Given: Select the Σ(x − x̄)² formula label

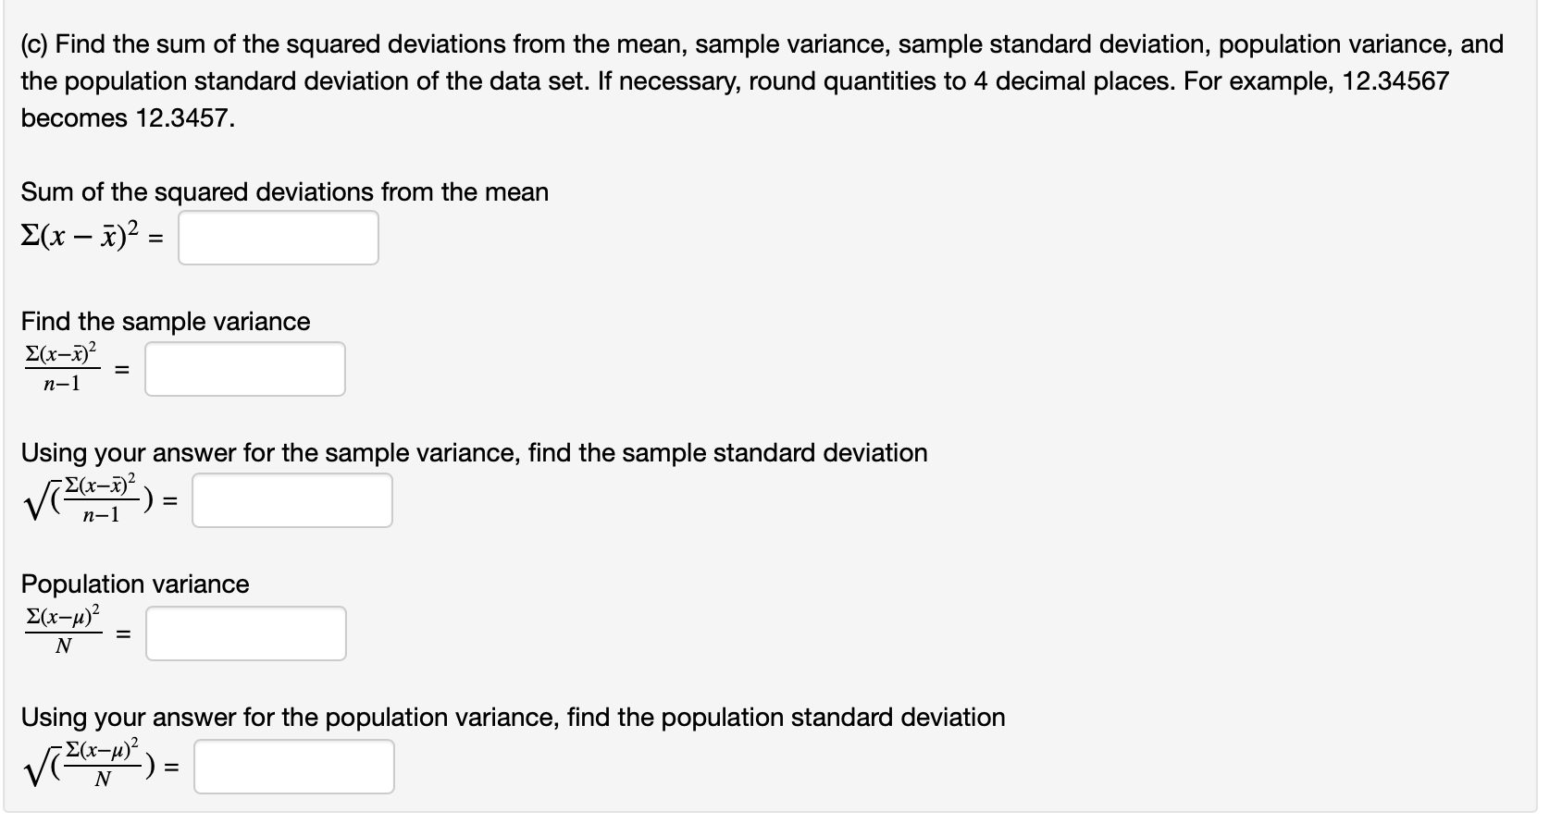Looking at the screenshot, I should click(83, 239).
